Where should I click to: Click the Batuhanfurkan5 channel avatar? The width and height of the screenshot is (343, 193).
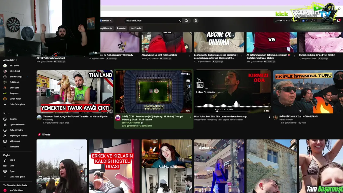click(x=275, y=117)
